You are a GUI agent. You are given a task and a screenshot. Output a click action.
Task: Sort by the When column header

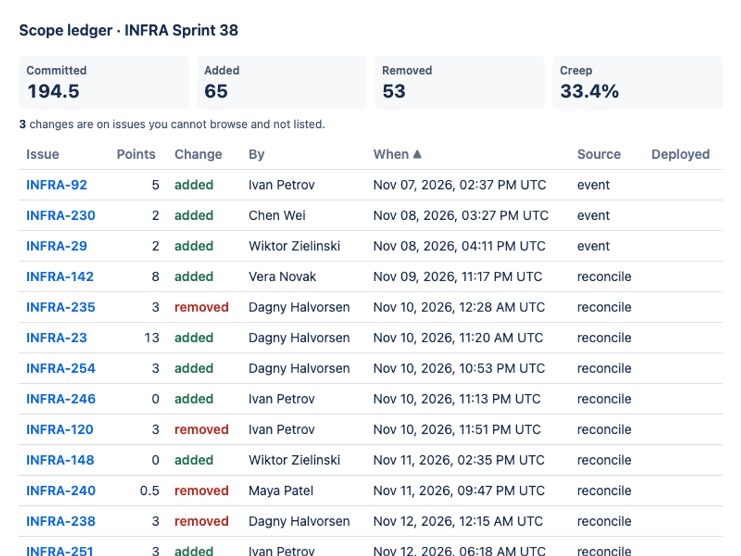[x=397, y=154]
